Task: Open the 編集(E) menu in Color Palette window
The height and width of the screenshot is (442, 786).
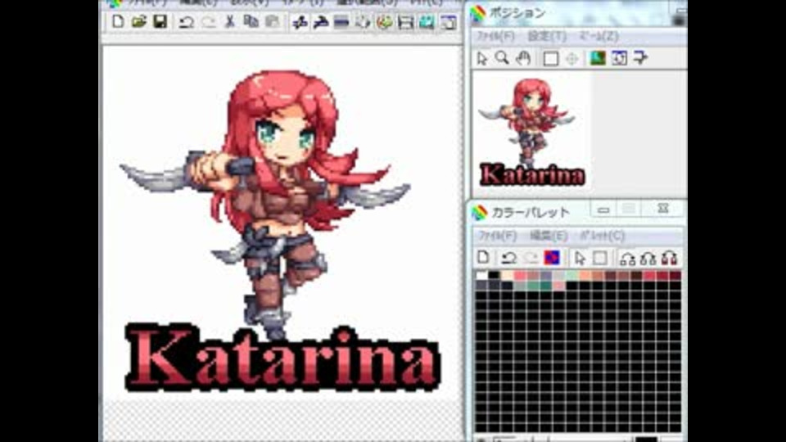Action: pos(549,236)
